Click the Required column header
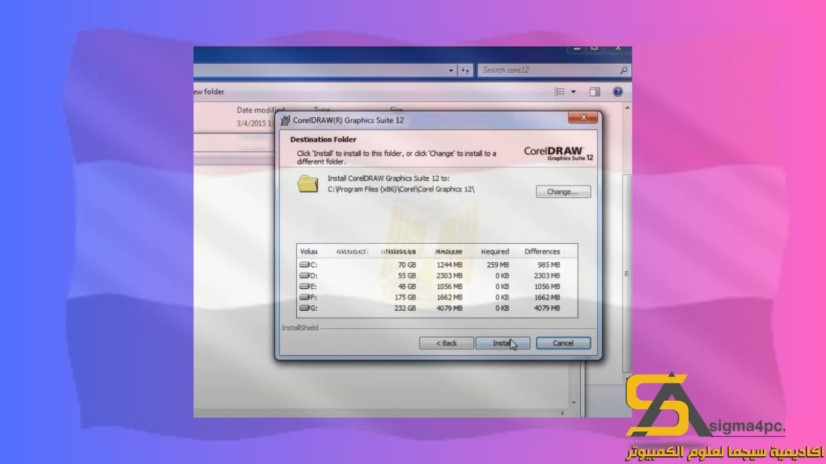The image size is (826, 464). tap(495, 251)
